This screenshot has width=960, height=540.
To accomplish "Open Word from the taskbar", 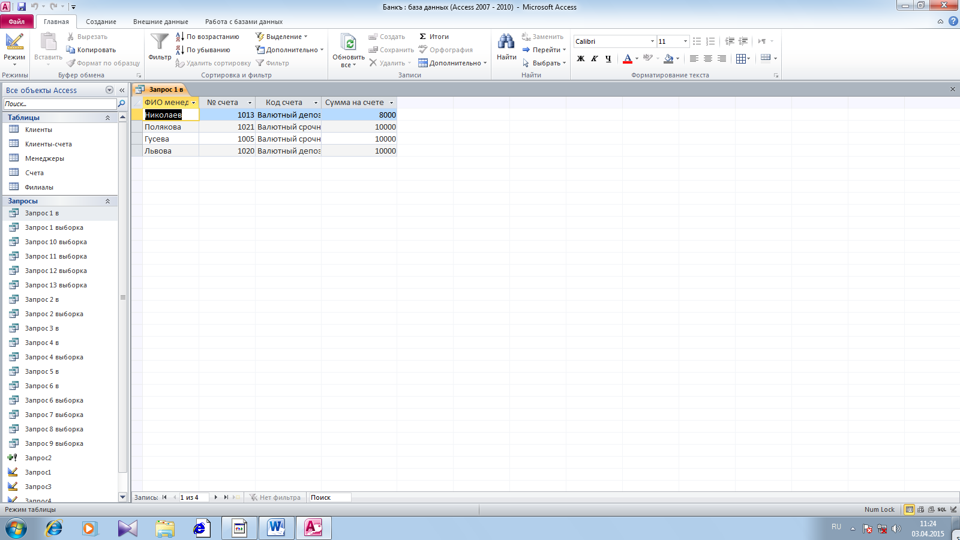I will [x=276, y=528].
